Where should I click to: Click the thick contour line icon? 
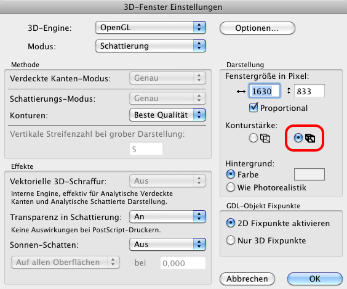[310, 138]
